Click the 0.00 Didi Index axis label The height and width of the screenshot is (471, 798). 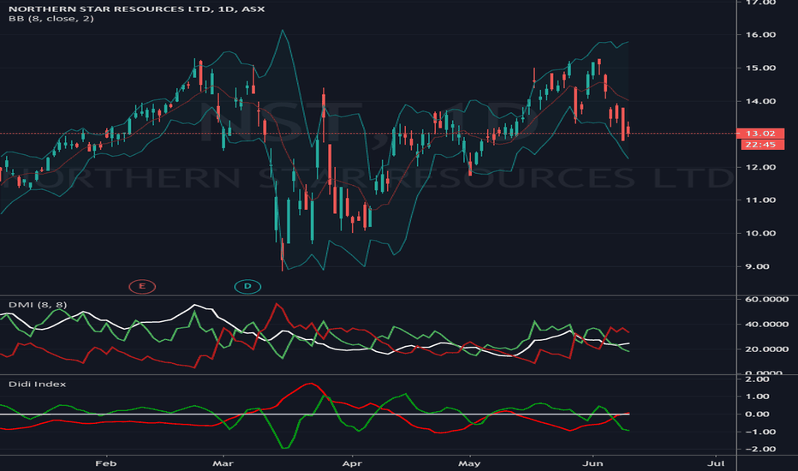point(758,414)
